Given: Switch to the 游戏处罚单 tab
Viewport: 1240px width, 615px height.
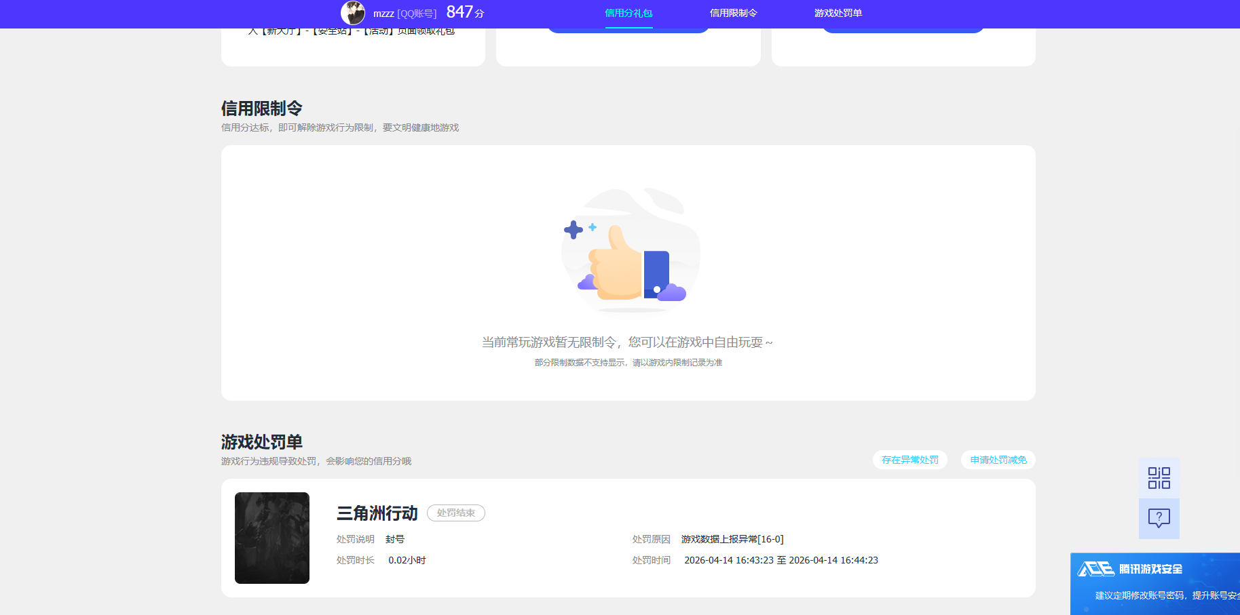Looking at the screenshot, I should pyautogui.click(x=838, y=13).
